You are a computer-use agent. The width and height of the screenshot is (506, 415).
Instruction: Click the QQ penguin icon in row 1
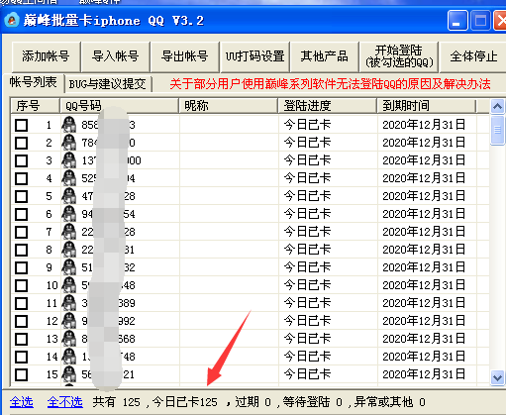69,125
